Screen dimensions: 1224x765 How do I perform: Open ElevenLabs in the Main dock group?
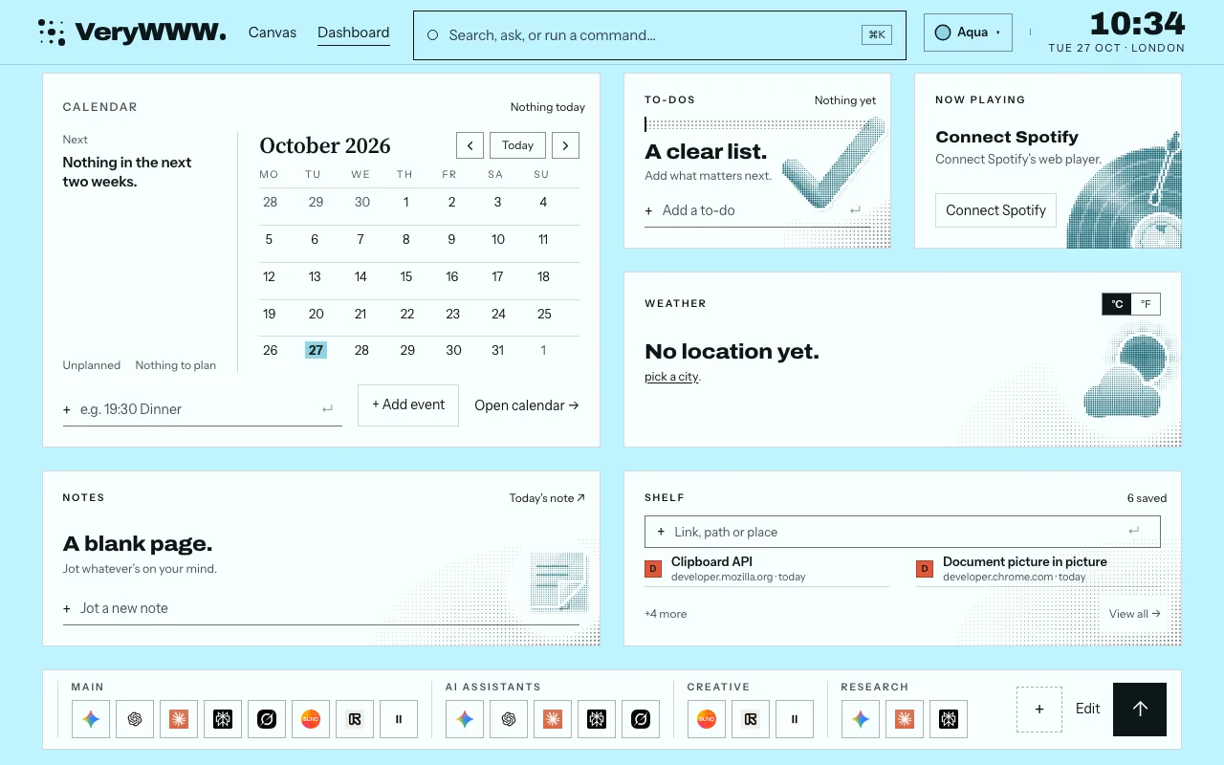tap(399, 719)
